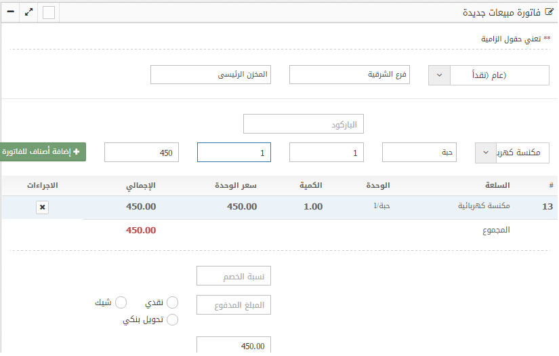Click the edit icon beside فاتورة مبيعات جديدة
This screenshot has width=559, height=356.
click(x=550, y=13)
